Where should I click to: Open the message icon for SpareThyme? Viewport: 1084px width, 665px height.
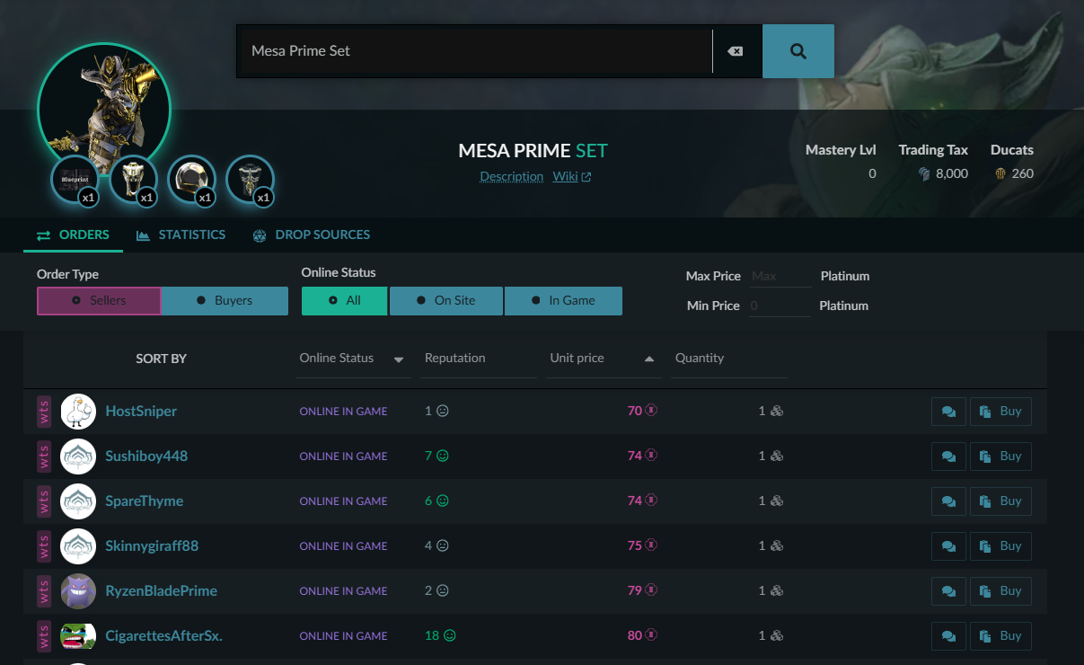point(948,501)
